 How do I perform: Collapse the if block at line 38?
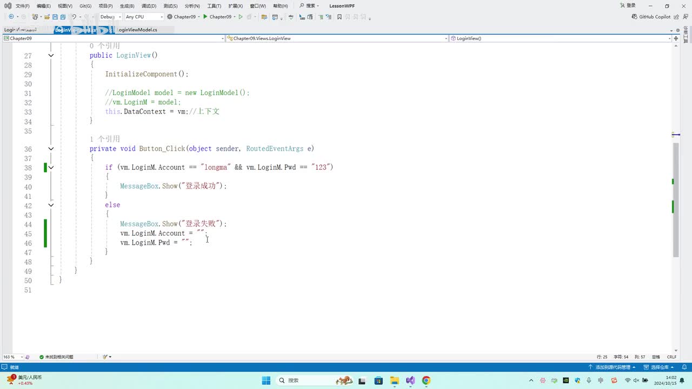pyautogui.click(x=51, y=167)
